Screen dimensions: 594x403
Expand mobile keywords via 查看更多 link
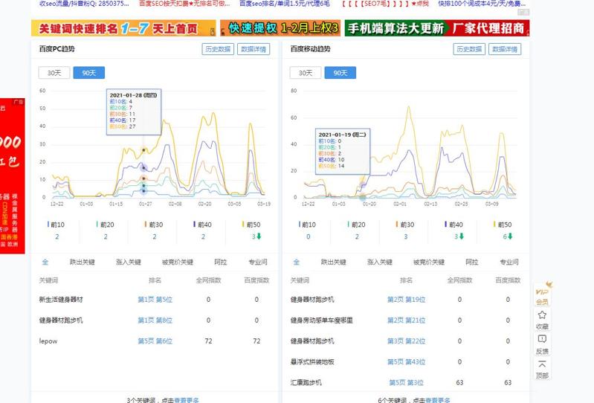(x=438, y=400)
